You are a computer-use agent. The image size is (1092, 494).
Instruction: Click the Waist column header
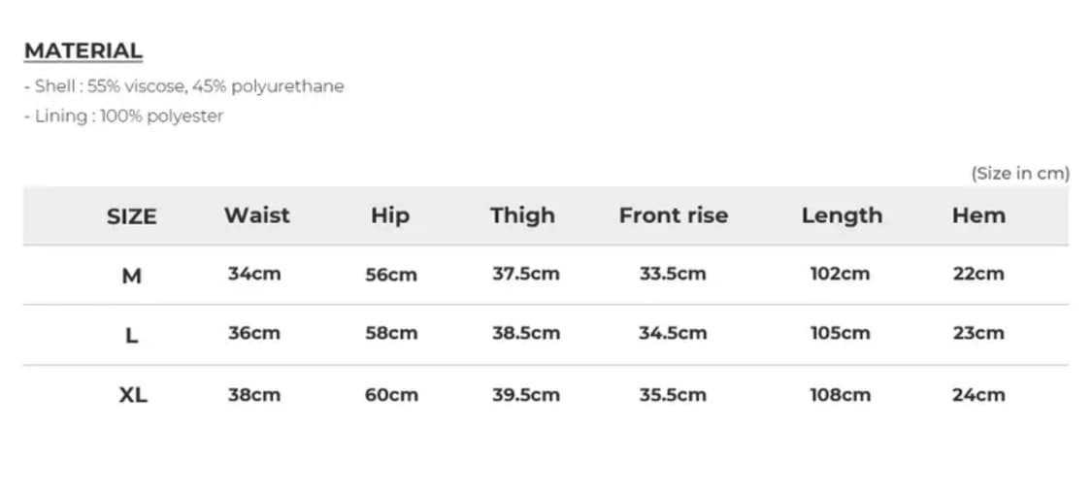[257, 215]
